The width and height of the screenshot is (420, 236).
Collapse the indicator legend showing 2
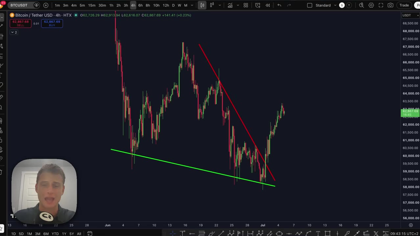[14, 32]
